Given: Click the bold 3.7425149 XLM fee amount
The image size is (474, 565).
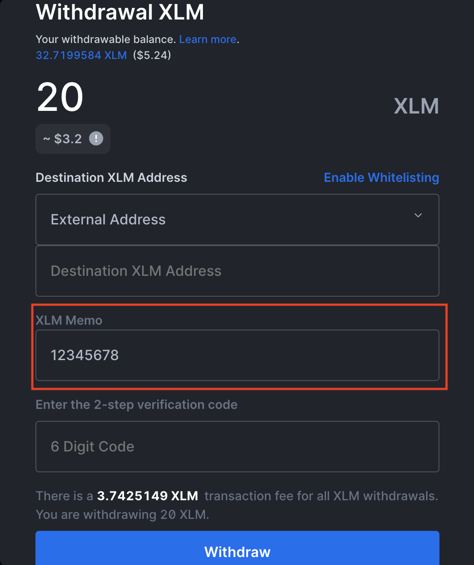Looking at the screenshot, I should click(148, 496).
